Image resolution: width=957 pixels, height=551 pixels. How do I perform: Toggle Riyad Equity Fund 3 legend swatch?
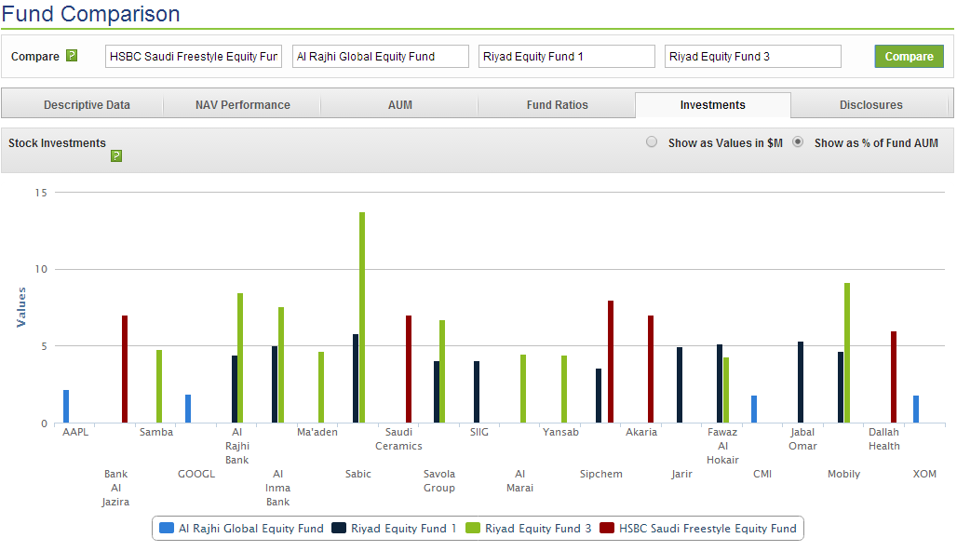[x=472, y=528]
